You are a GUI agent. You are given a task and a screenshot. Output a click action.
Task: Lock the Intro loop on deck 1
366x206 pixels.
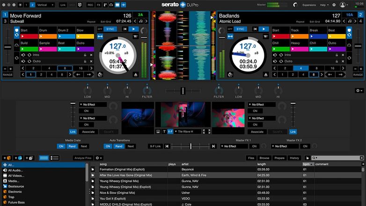85,55
